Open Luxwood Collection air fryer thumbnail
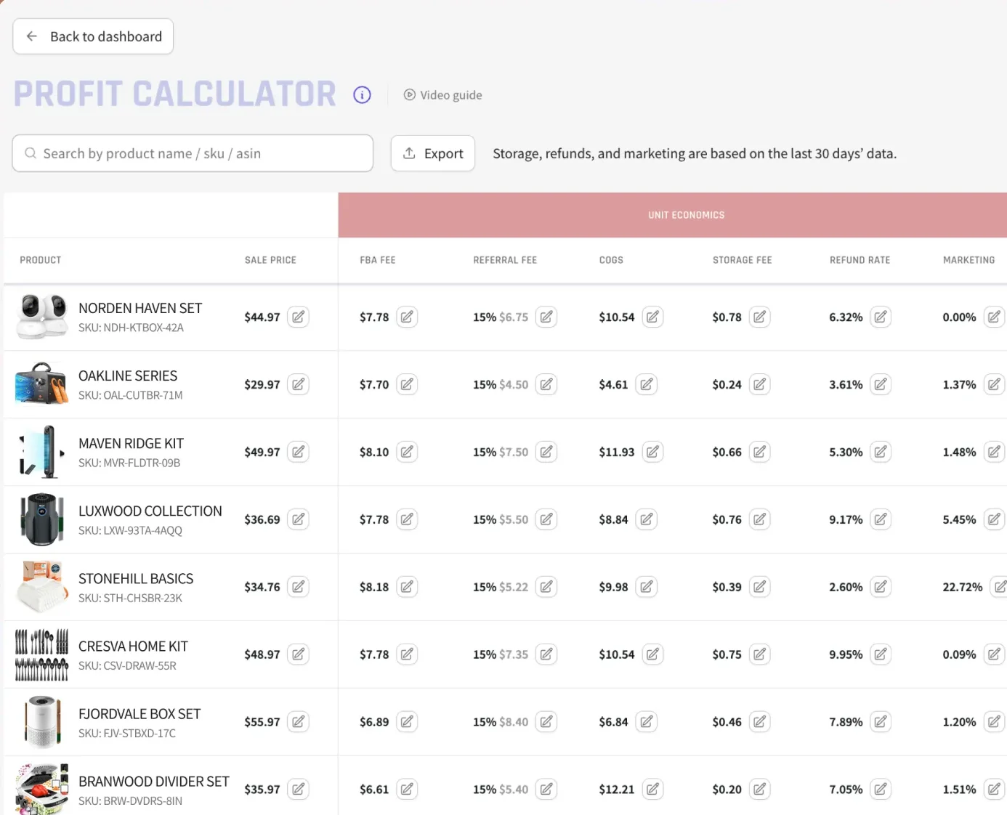 (x=42, y=519)
